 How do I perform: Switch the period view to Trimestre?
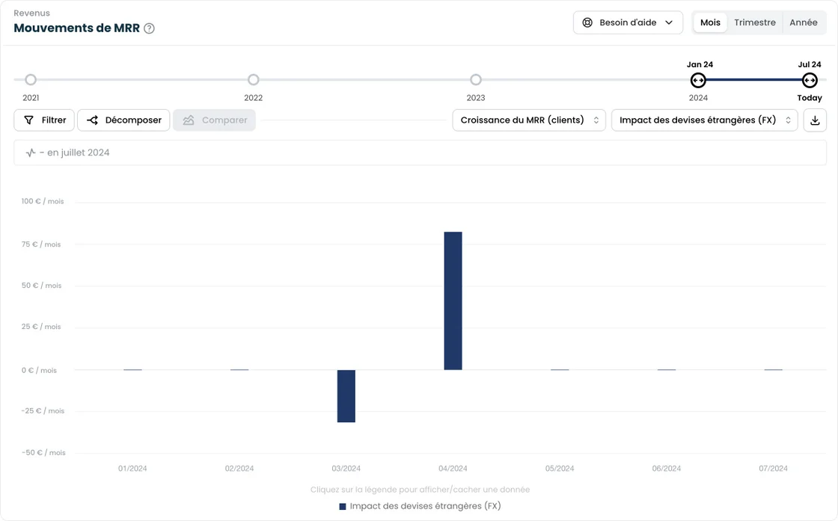coord(754,22)
